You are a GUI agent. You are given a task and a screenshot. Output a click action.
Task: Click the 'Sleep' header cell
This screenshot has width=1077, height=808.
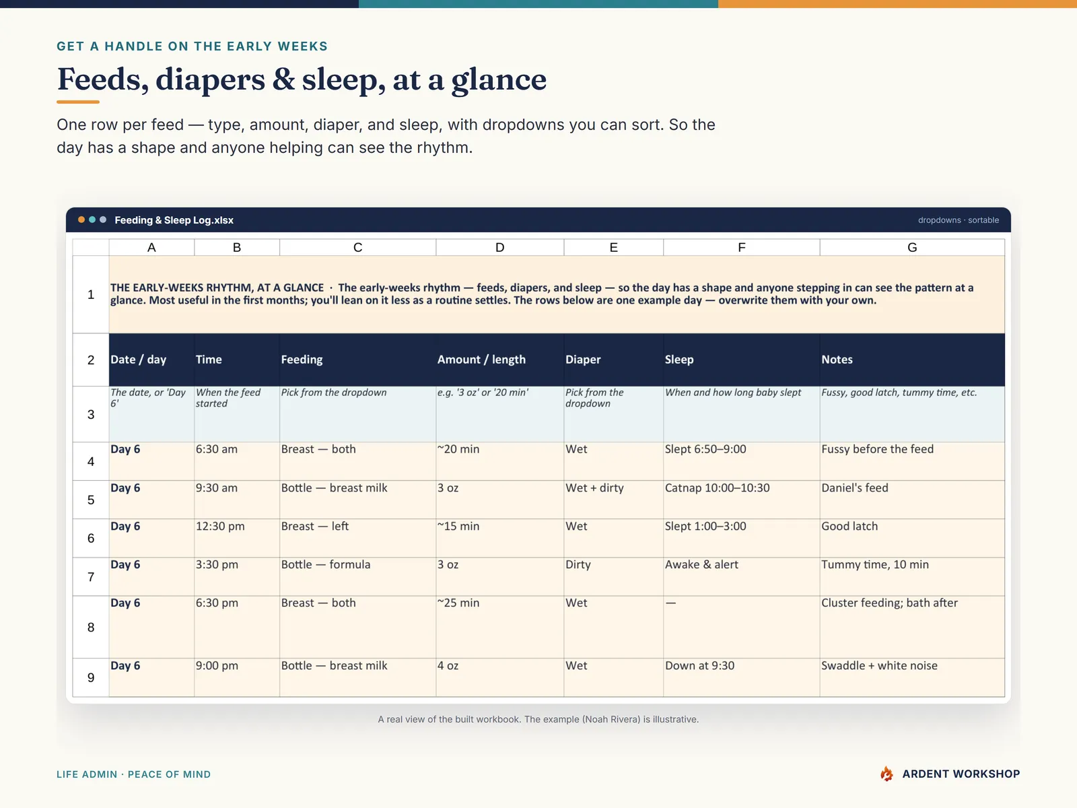[x=742, y=360]
